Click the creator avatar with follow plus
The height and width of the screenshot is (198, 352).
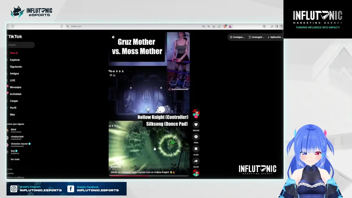tap(196, 114)
